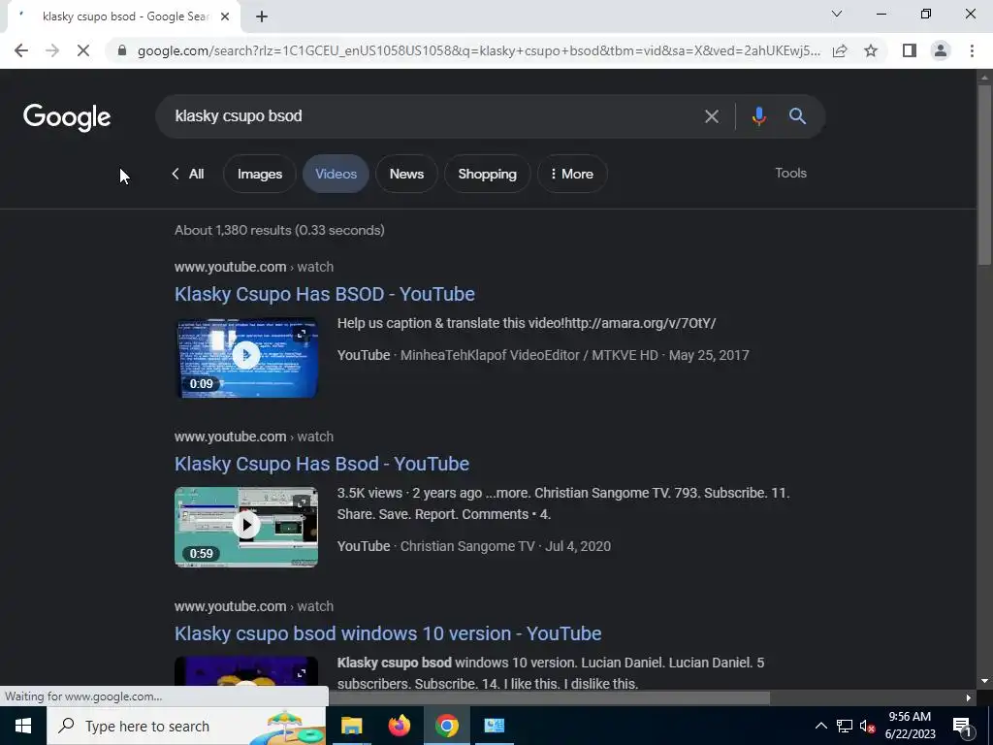The height and width of the screenshot is (745, 993).
Task: Share this page icon in address bar
Action: click(x=840, y=50)
